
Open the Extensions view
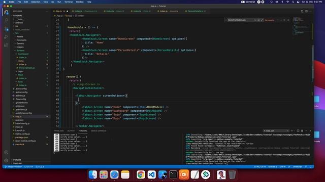[x=6, y=45]
